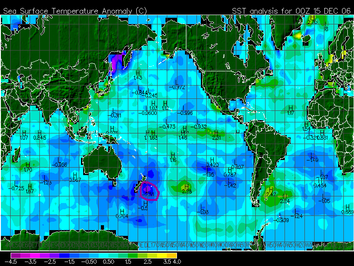Click the H 0.845 anomaly label
The height and width of the screenshot is (266, 354).
pos(40,135)
